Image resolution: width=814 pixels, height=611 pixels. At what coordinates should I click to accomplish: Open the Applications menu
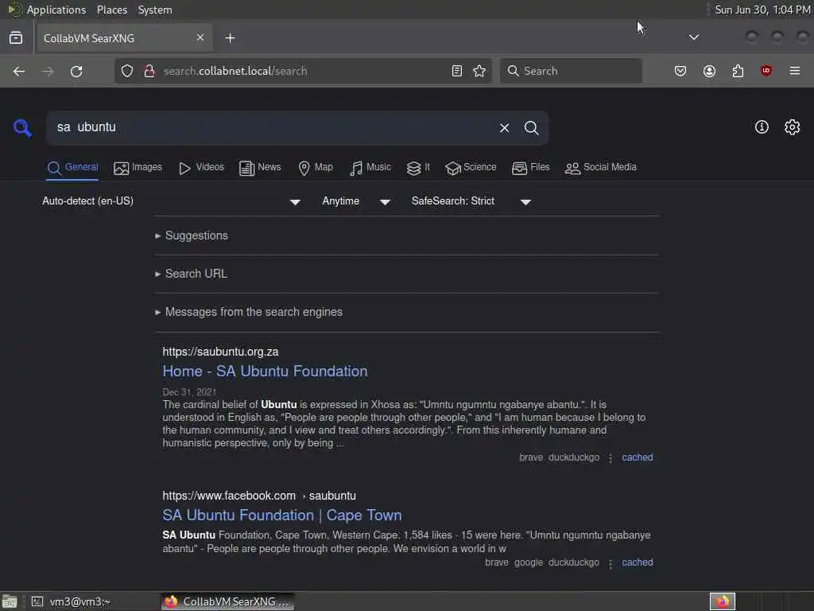coord(56,10)
